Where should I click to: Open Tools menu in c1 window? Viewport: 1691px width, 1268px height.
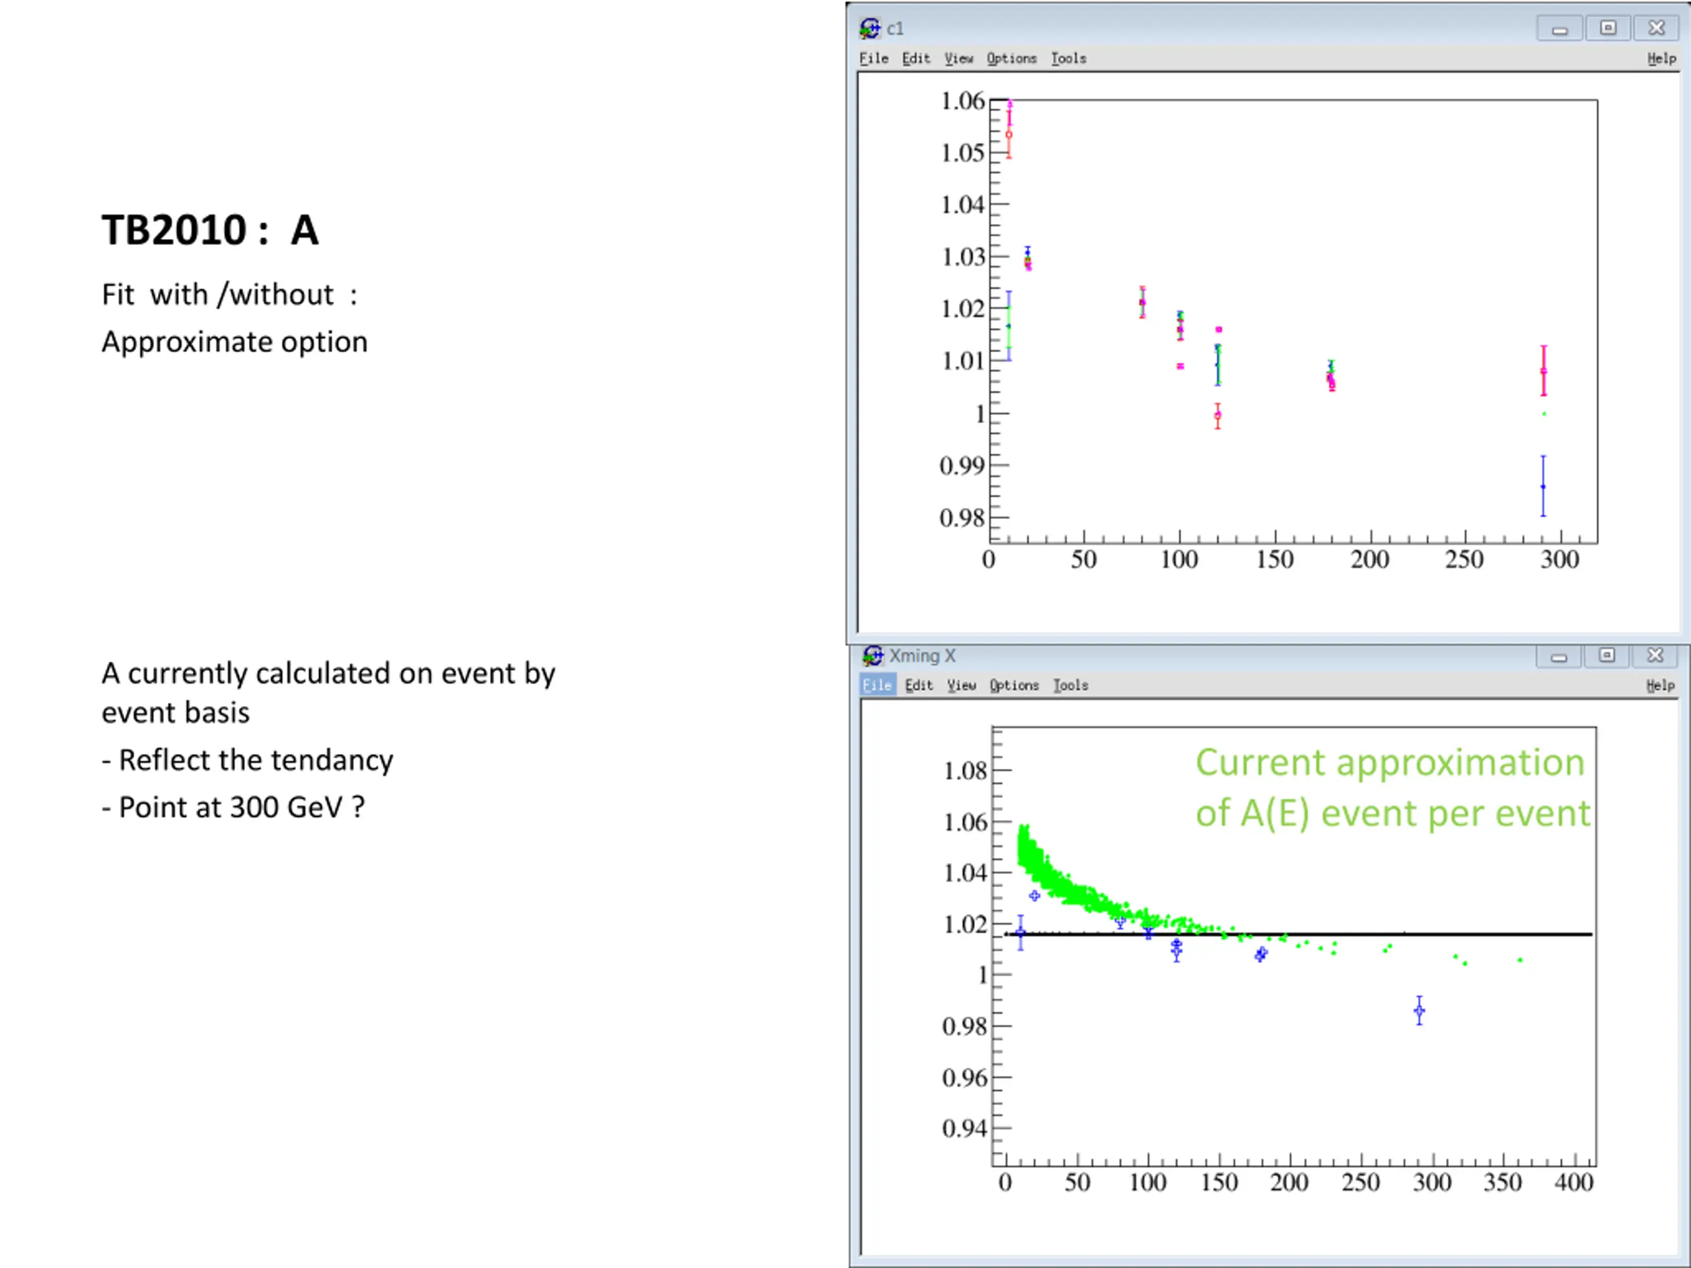tap(1069, 59)
